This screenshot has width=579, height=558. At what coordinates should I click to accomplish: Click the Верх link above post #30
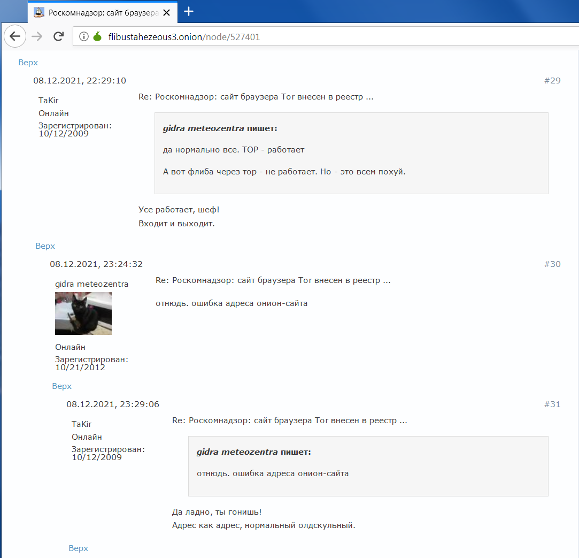(45, 246)
